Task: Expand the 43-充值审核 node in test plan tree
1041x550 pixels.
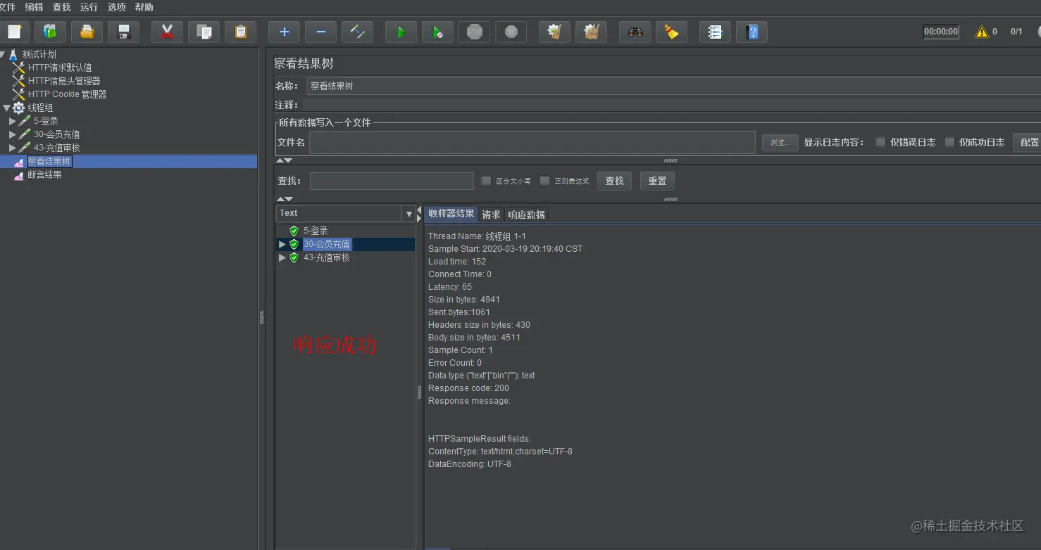Action: point(13,148)
